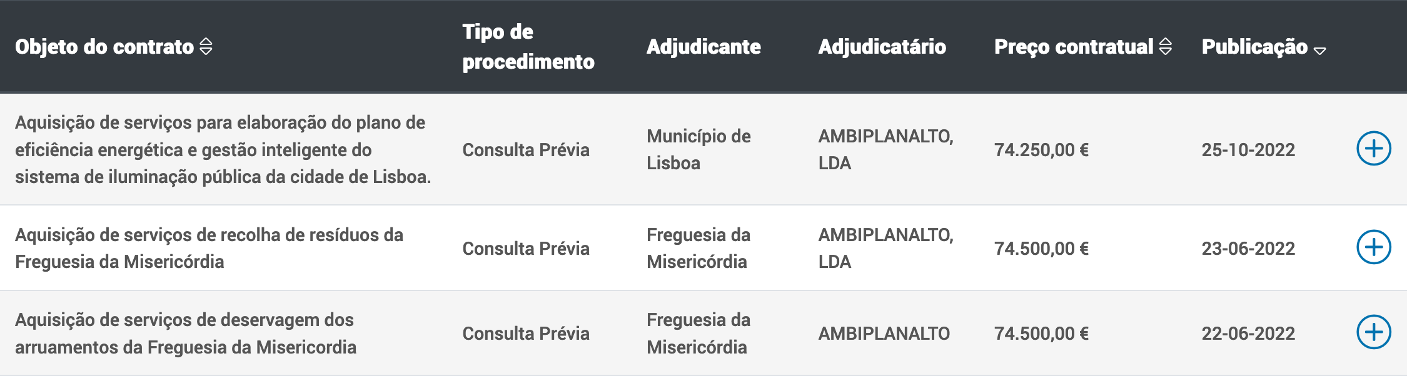Sort by the Preço contratual header

pyautogui.click(x=1074, y=46)
